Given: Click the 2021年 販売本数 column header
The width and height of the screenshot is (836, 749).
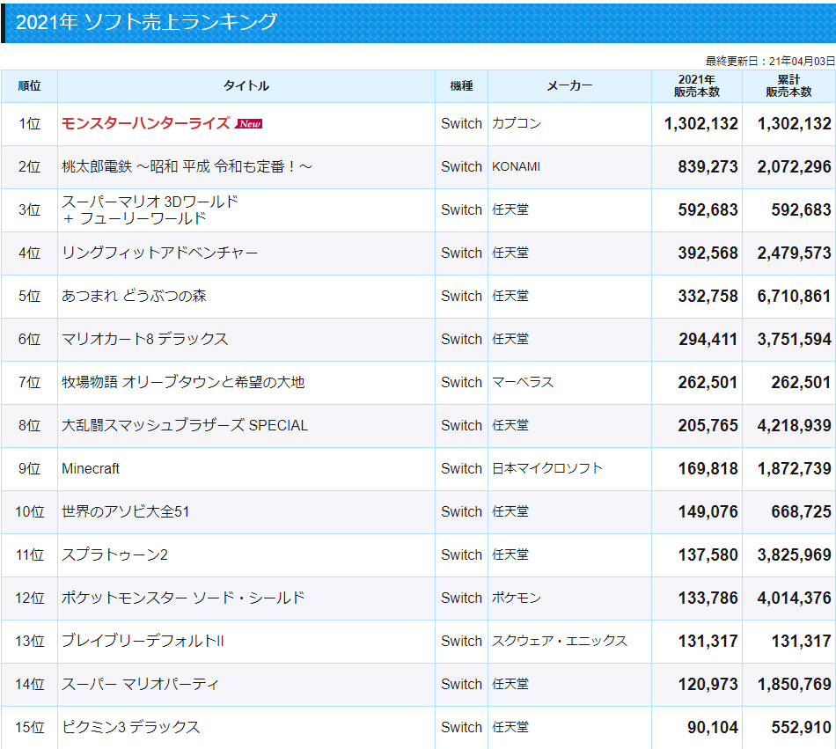Looking at the screenshot, I should [x=697, y=85].
